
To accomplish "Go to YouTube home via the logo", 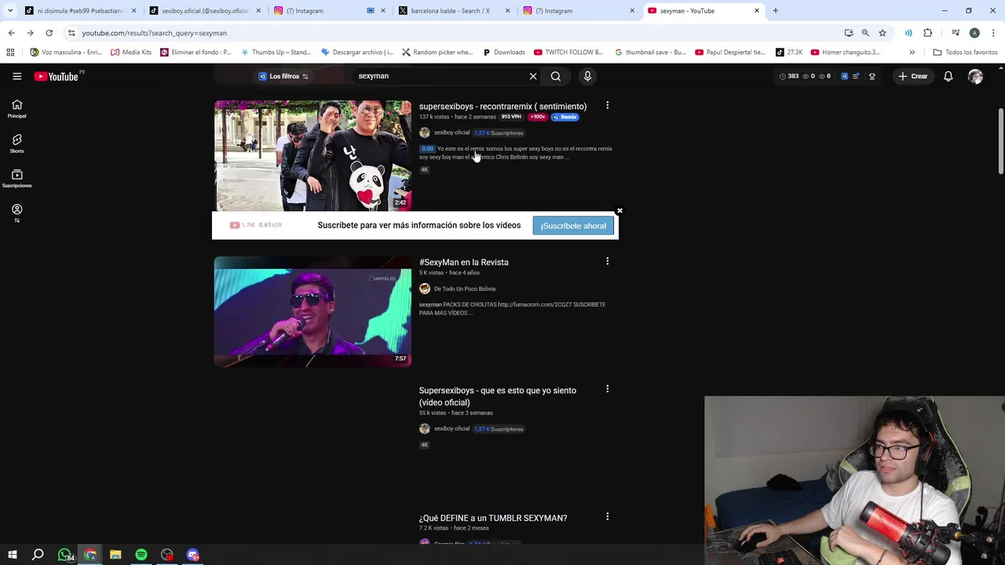I will pyautogui.click(x=57, y=76).
